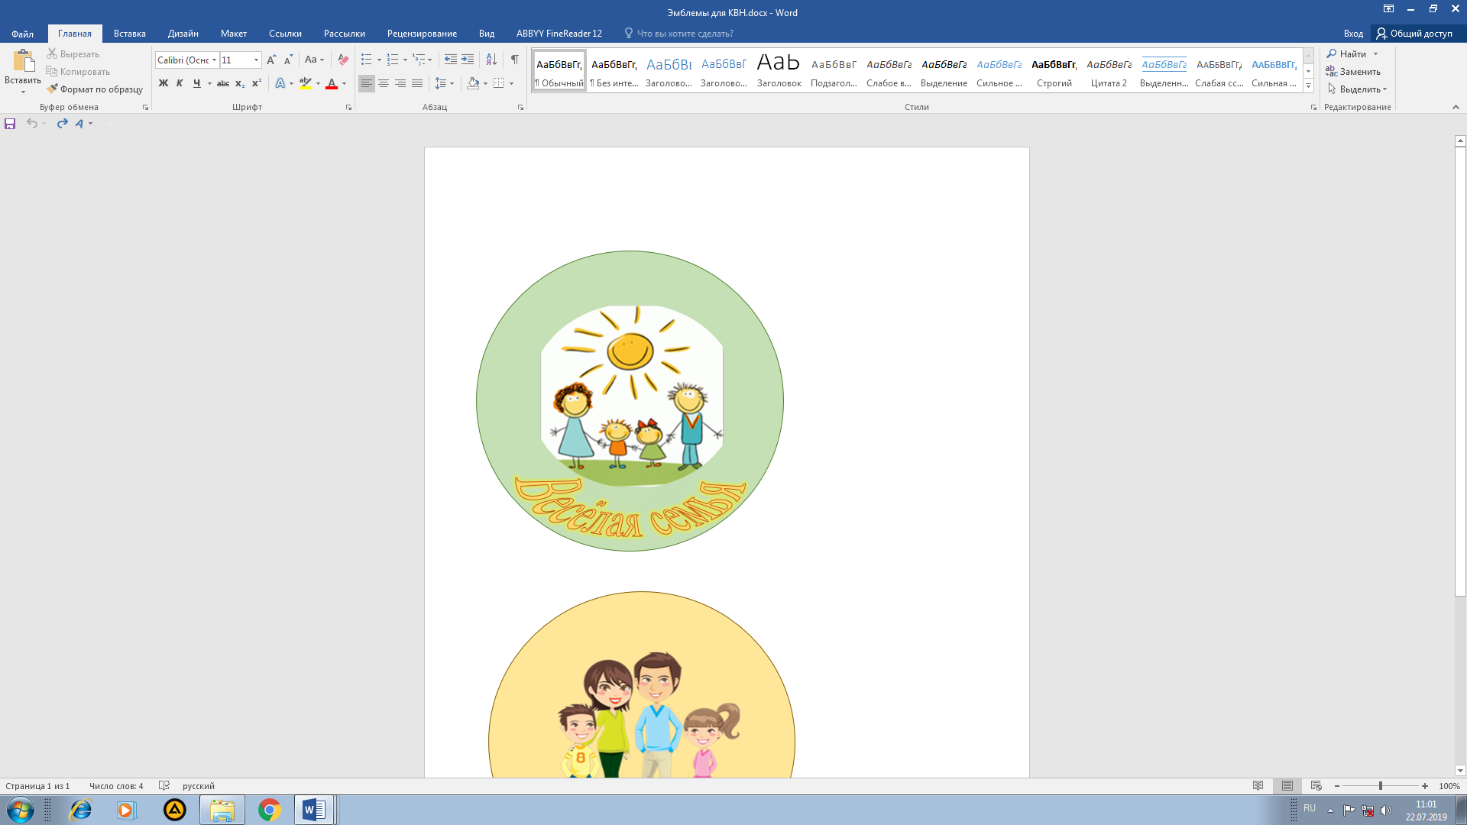Click the Sort A-Z icon
1467x825 pixels.
[491, 60]
